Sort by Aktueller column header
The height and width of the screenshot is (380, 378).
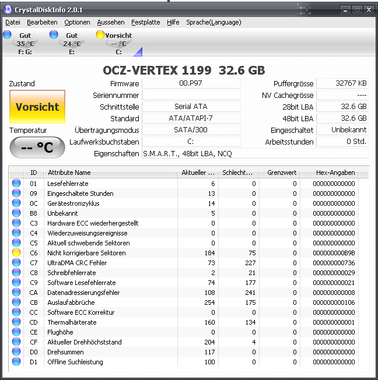[x=198, y=173]
